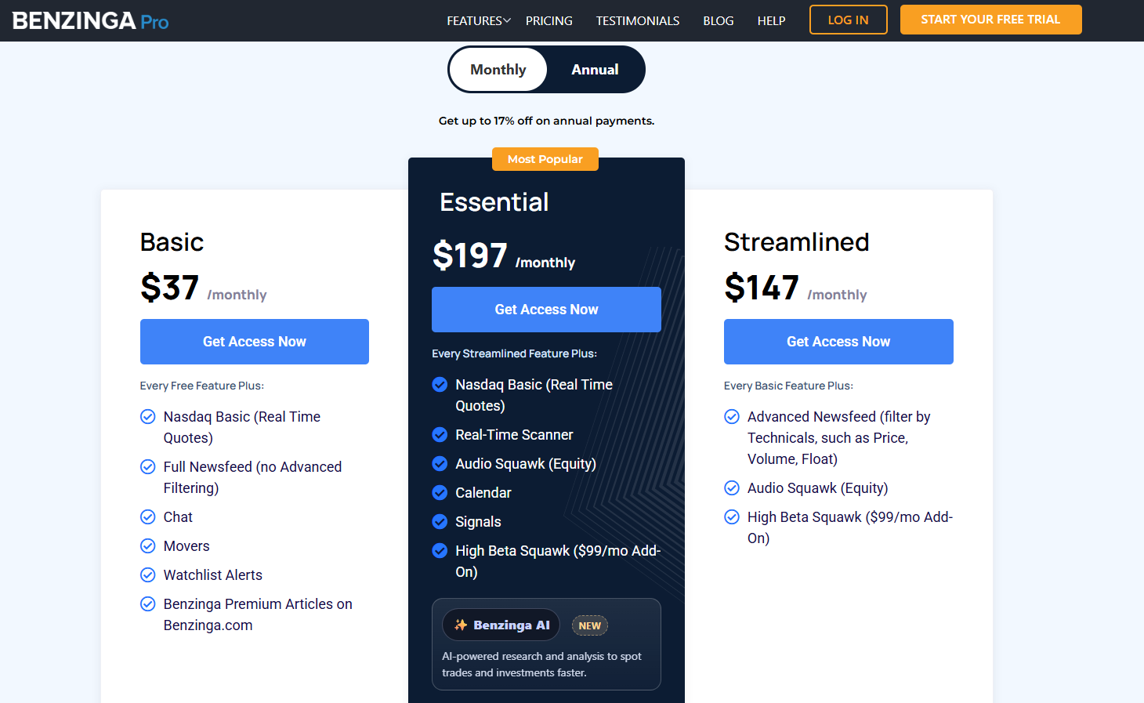Click the Essential plan heading
Image resolution: width=1144 pixels, height=703 pixels.
(494, 202)
